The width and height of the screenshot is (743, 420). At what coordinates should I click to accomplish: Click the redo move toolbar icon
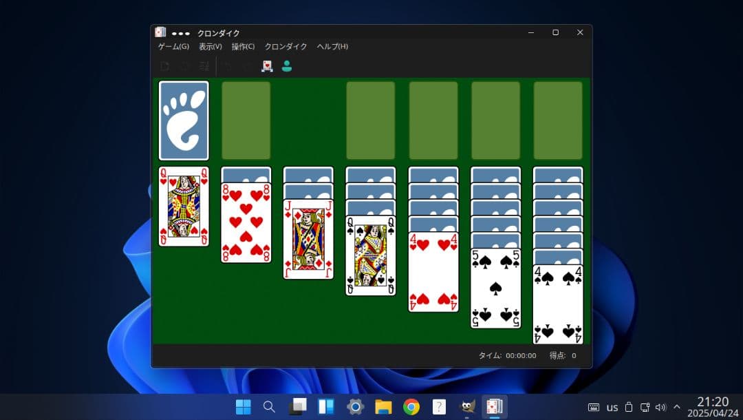pyautogui.click(x=246, y=65)
